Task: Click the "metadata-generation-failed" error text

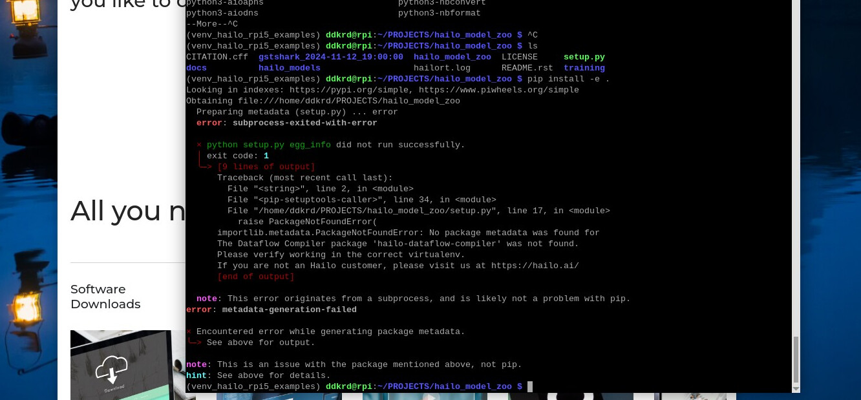Action: click(x=289, y=310)
